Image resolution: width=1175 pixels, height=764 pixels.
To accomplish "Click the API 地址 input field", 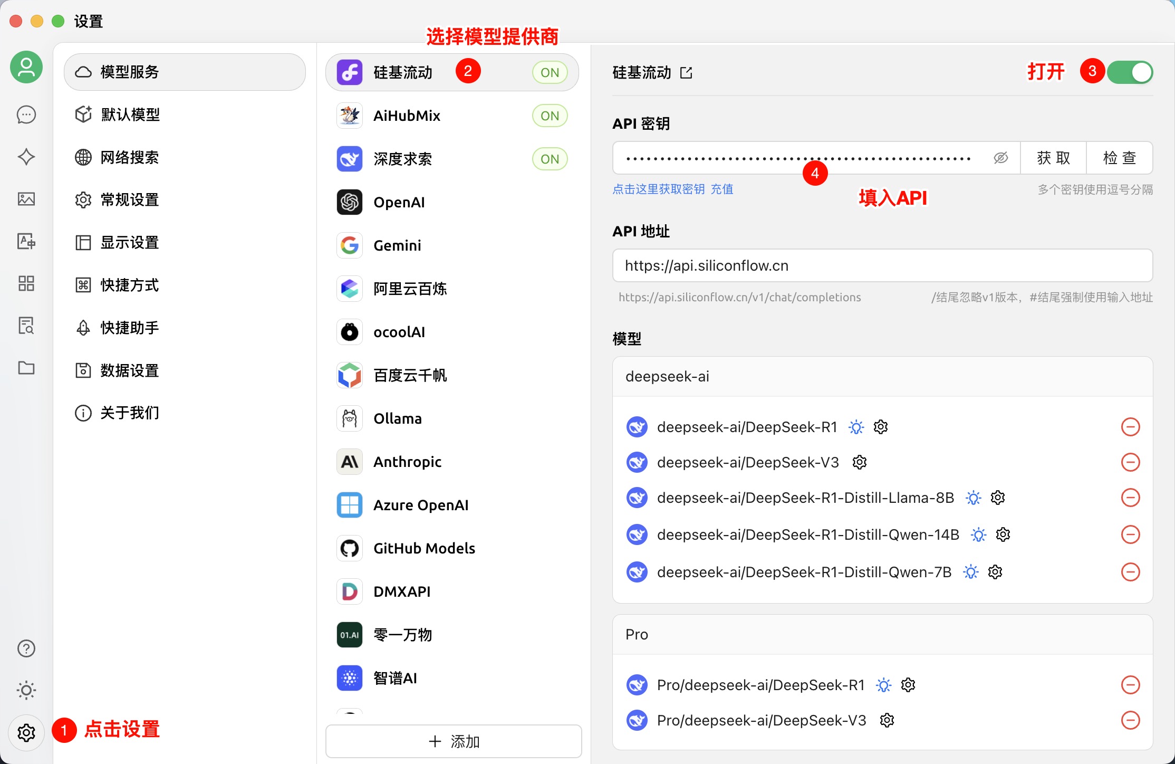I will coord(882,266).
